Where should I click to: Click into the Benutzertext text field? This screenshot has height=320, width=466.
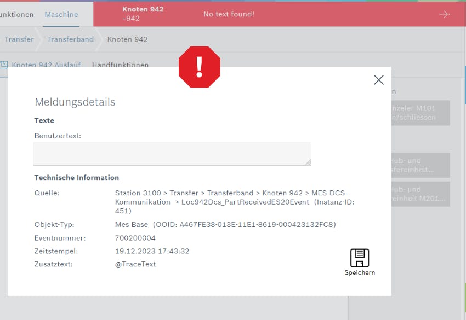[171, 153]
